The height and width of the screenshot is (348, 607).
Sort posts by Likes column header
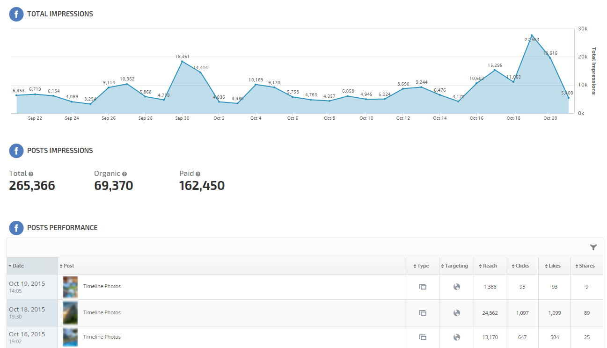[554, 266]
